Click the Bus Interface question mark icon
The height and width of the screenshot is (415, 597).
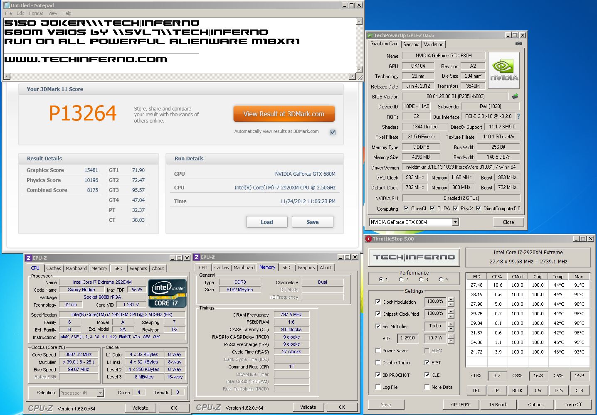click(x=518, y=116)
